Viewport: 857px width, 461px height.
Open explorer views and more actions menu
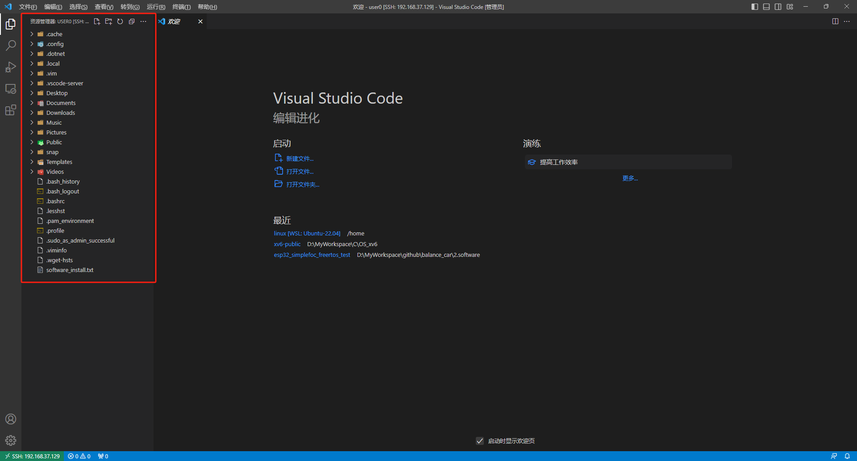[143, 21]
